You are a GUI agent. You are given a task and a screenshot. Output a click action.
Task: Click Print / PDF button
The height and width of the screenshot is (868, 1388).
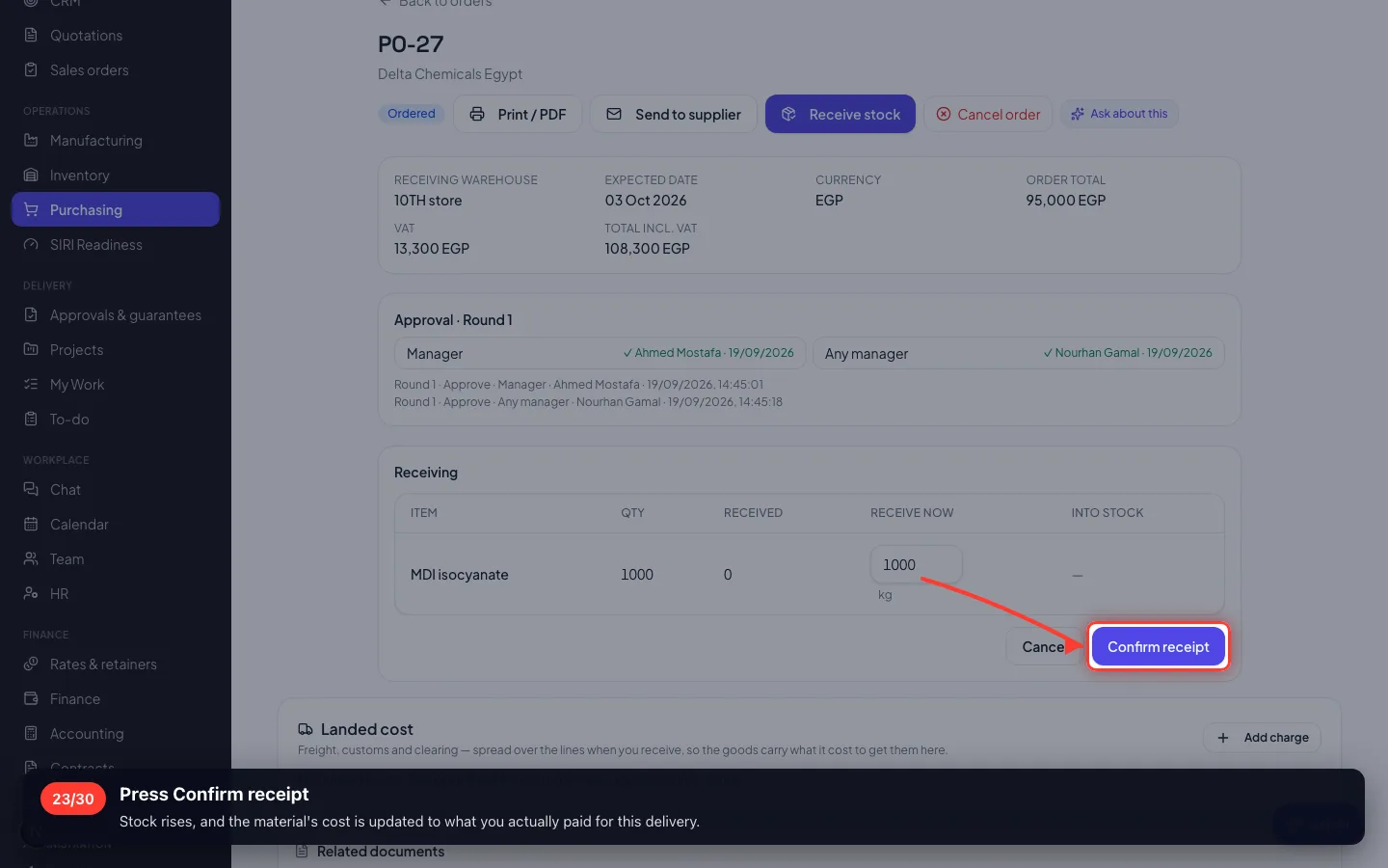[518, 115]
